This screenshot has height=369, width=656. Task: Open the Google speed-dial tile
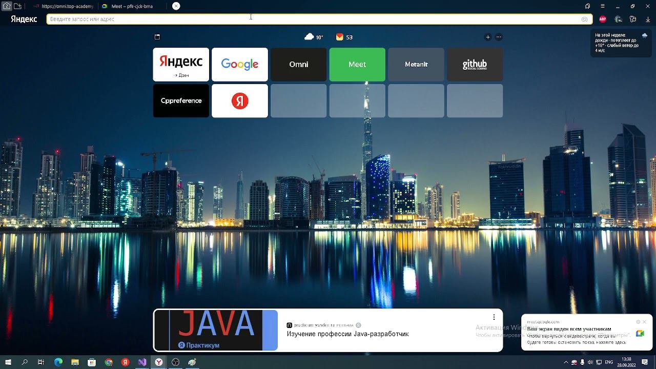click(x=240, y=65)
